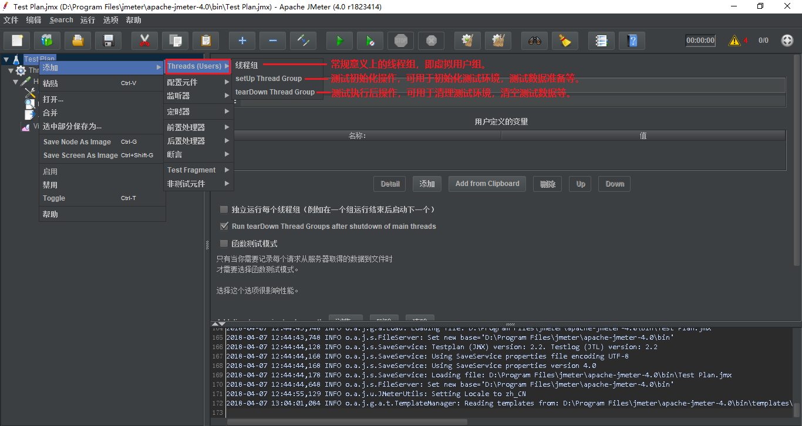Click the Test Plan flask icon in tree
This screenshot has height=426, width=802.
click(x=16, y=59)
